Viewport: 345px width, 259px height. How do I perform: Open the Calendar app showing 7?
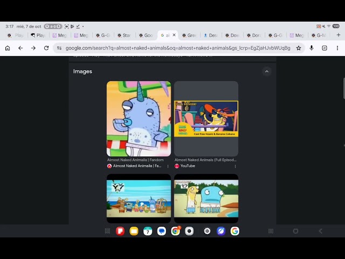[x=148, y=231]
